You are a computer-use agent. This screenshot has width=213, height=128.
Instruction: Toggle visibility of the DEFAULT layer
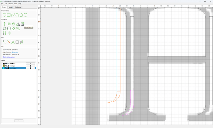coord(6,64)
